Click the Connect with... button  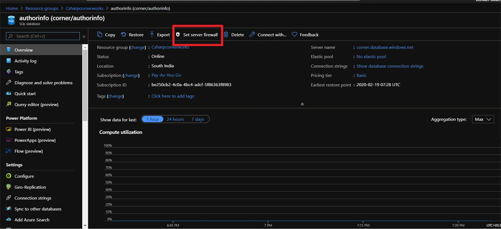point(268,35)
